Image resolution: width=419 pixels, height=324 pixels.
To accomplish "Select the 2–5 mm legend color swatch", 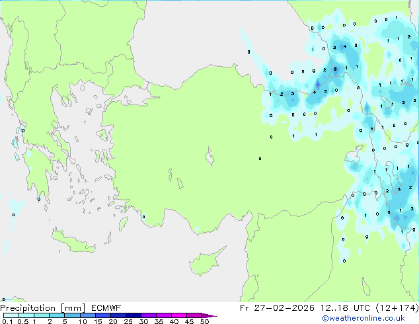I will tap(57, 315).
